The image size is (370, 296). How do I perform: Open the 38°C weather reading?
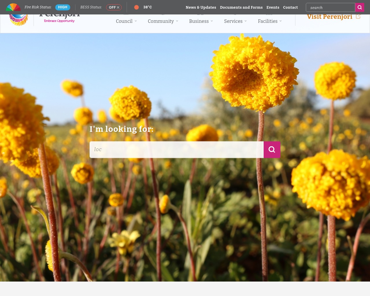tap(147, 7)
